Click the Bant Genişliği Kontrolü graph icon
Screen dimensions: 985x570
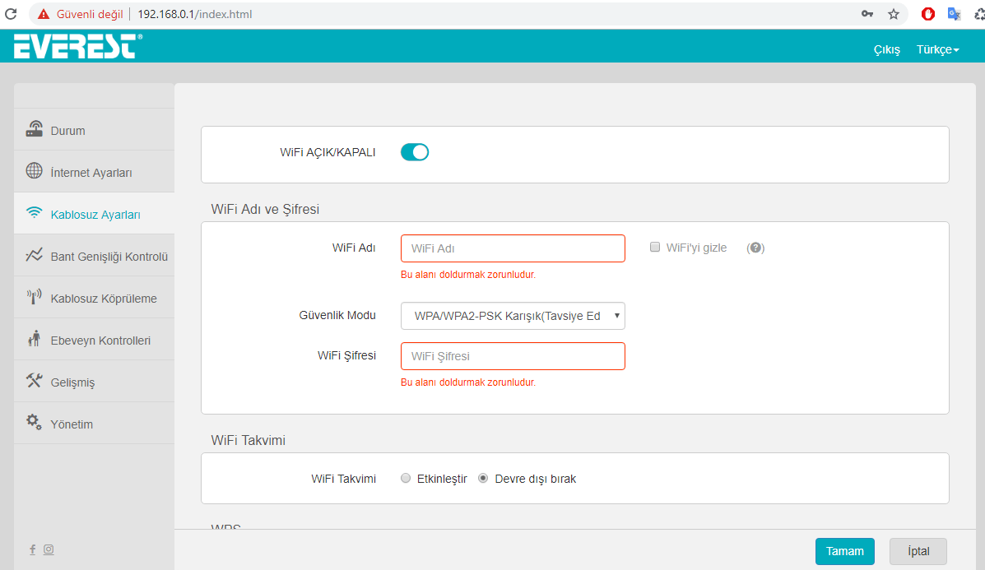coord(34,256)
